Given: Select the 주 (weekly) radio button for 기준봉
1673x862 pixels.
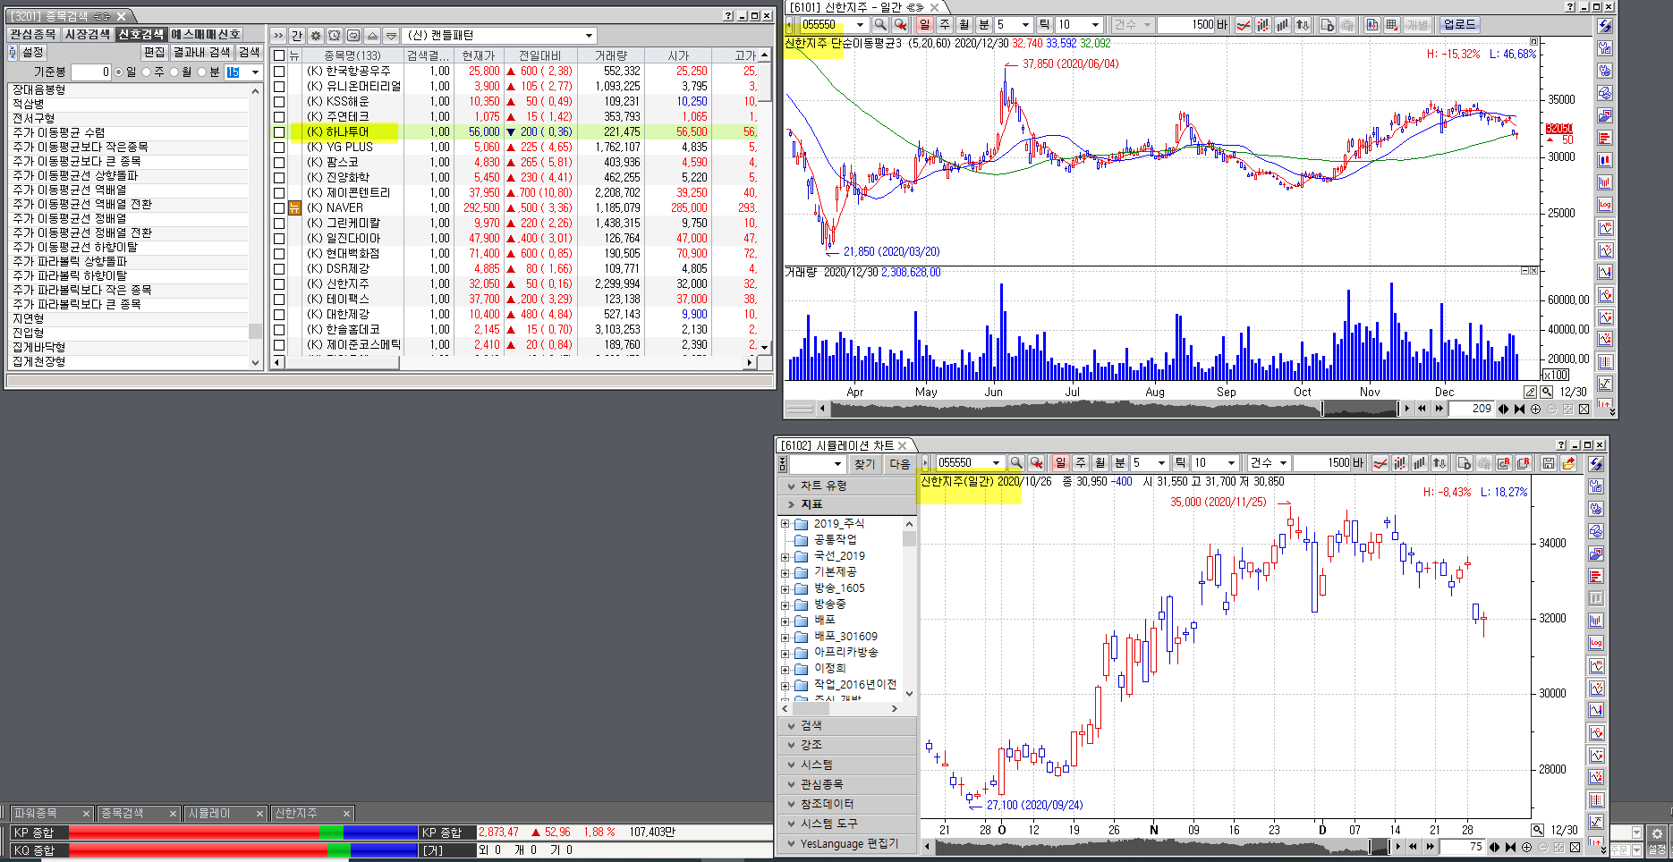Looking at the screenshot, I should (x=147, y=72).
